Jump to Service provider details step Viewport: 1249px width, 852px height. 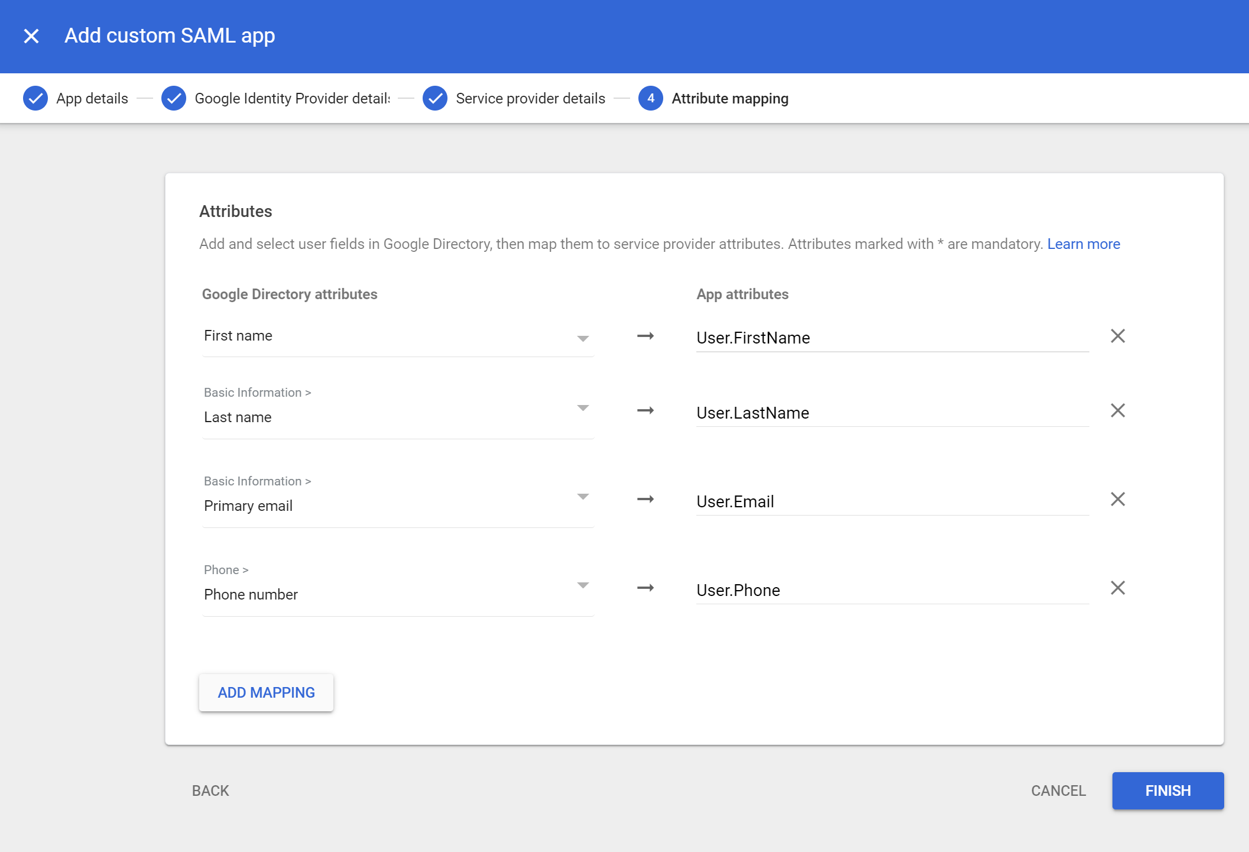click(x=531, y=98)
